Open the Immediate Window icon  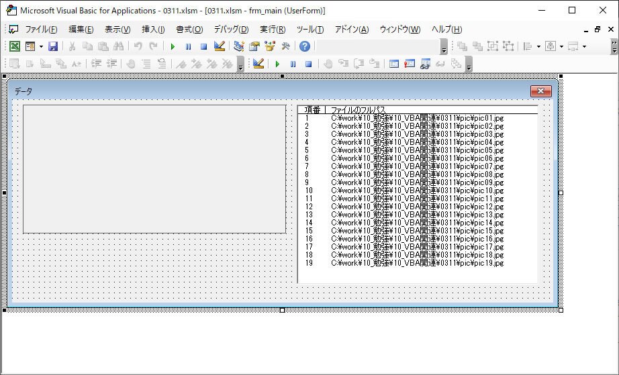pos(410,64)
